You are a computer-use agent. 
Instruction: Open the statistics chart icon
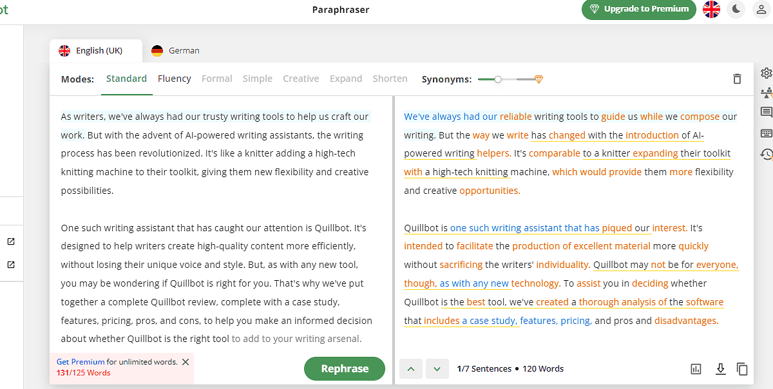point(696,369)
